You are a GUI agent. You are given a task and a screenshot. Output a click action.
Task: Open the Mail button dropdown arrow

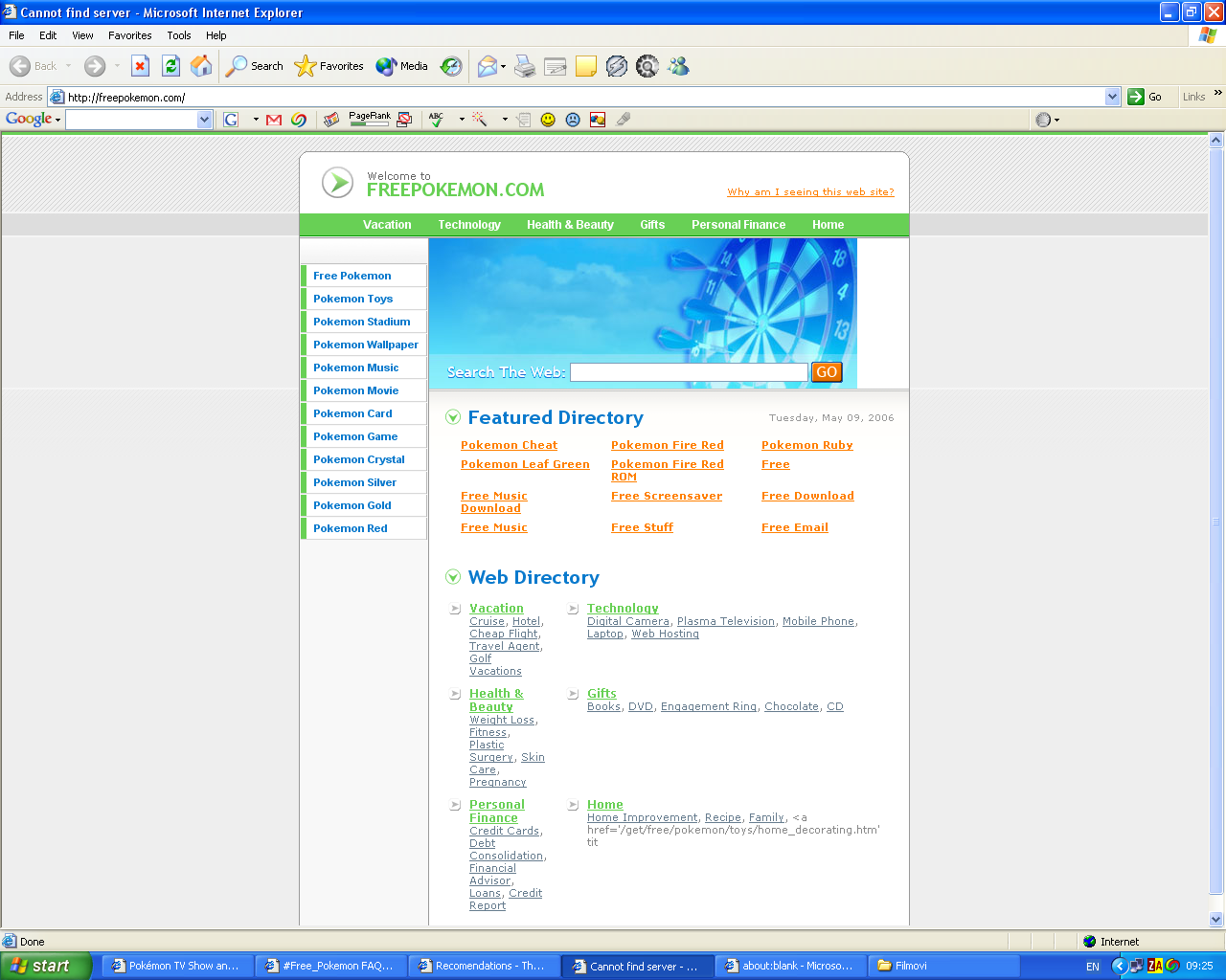tap(503, 66)
